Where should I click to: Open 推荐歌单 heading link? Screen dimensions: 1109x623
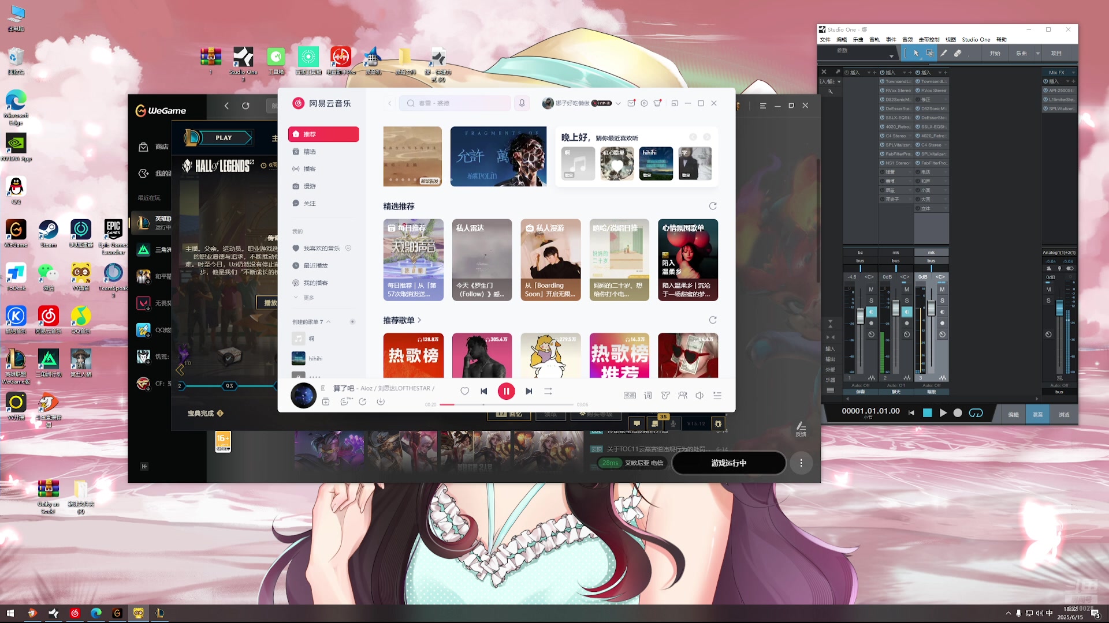[x=402, y=320]
